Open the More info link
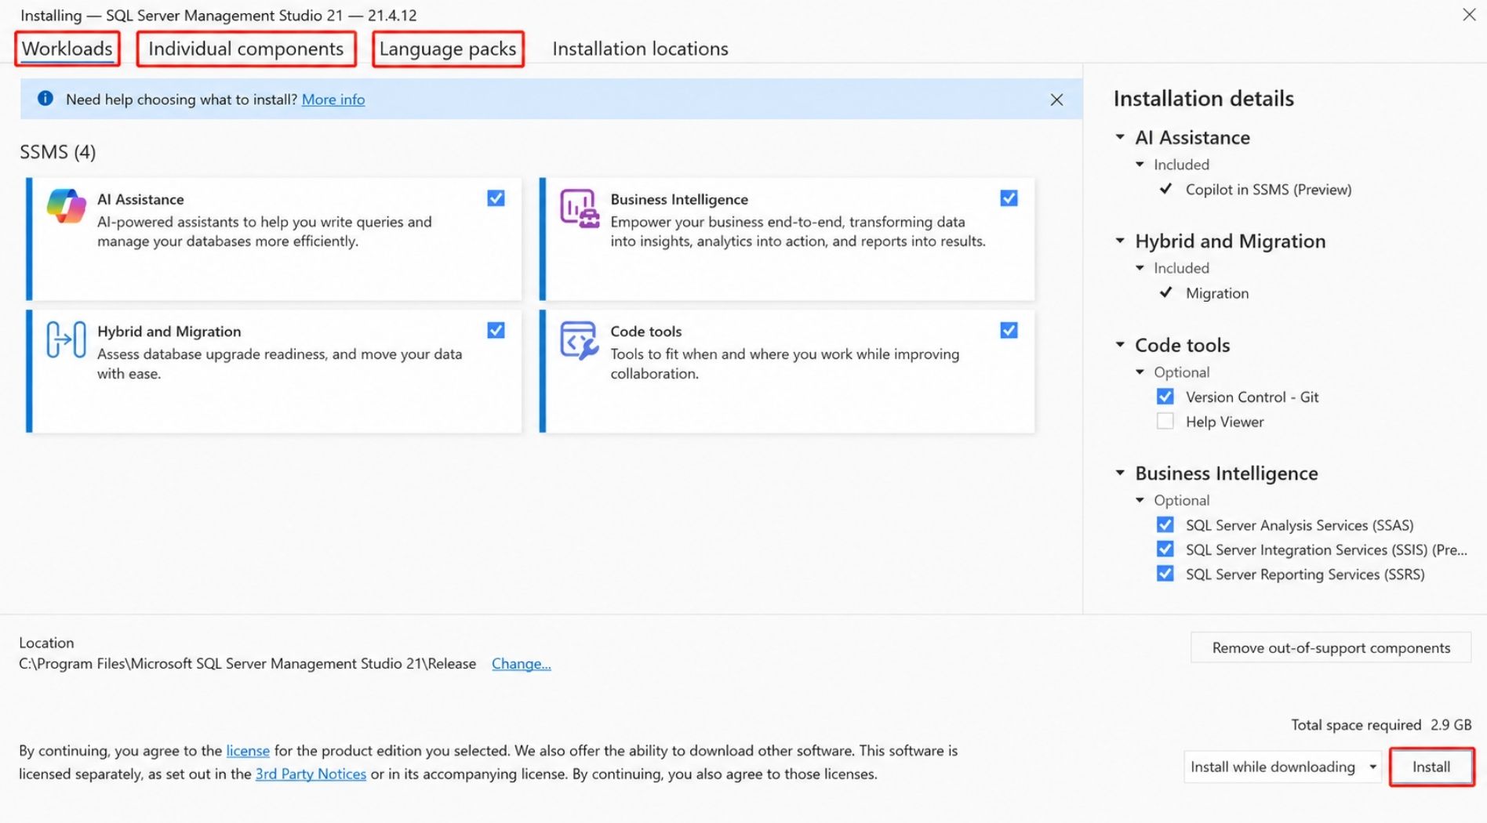The height and width of the screenshot is (823, 1487). click(x=333, y=100)
